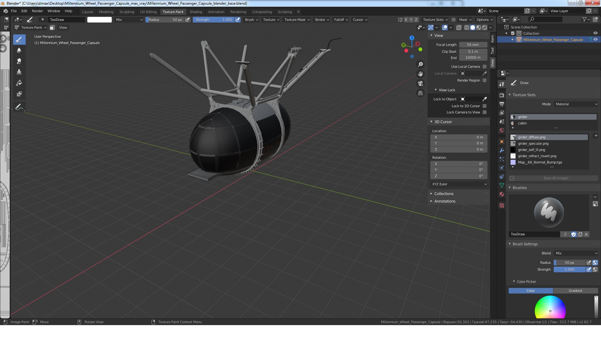Select the girder_specular.png texture slot
The width and height of the screenshot is (601, 362).
click(533, 143)
